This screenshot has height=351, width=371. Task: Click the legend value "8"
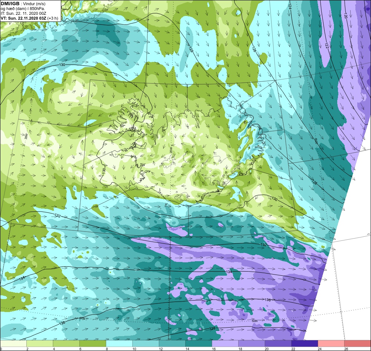[x=107, y=349]
